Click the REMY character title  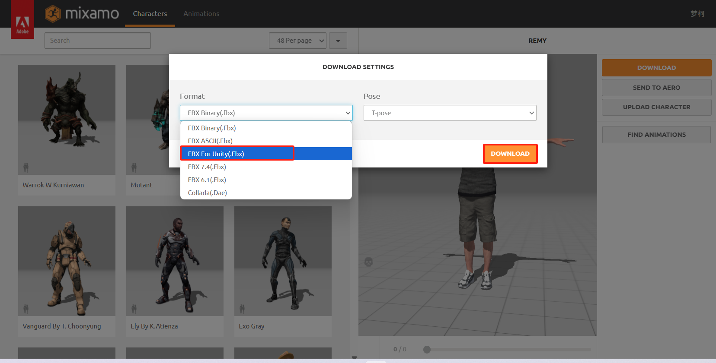click(x=537, y=41)
